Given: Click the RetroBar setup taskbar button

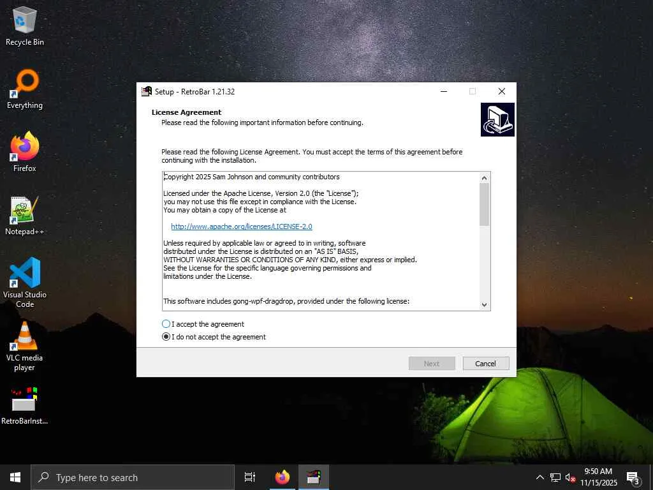Looking at the screenshot, I should coord(313,477).
